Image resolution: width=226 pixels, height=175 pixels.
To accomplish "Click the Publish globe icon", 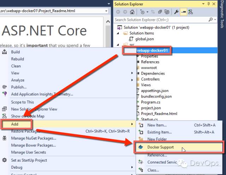I will click(x=5, y=87).
